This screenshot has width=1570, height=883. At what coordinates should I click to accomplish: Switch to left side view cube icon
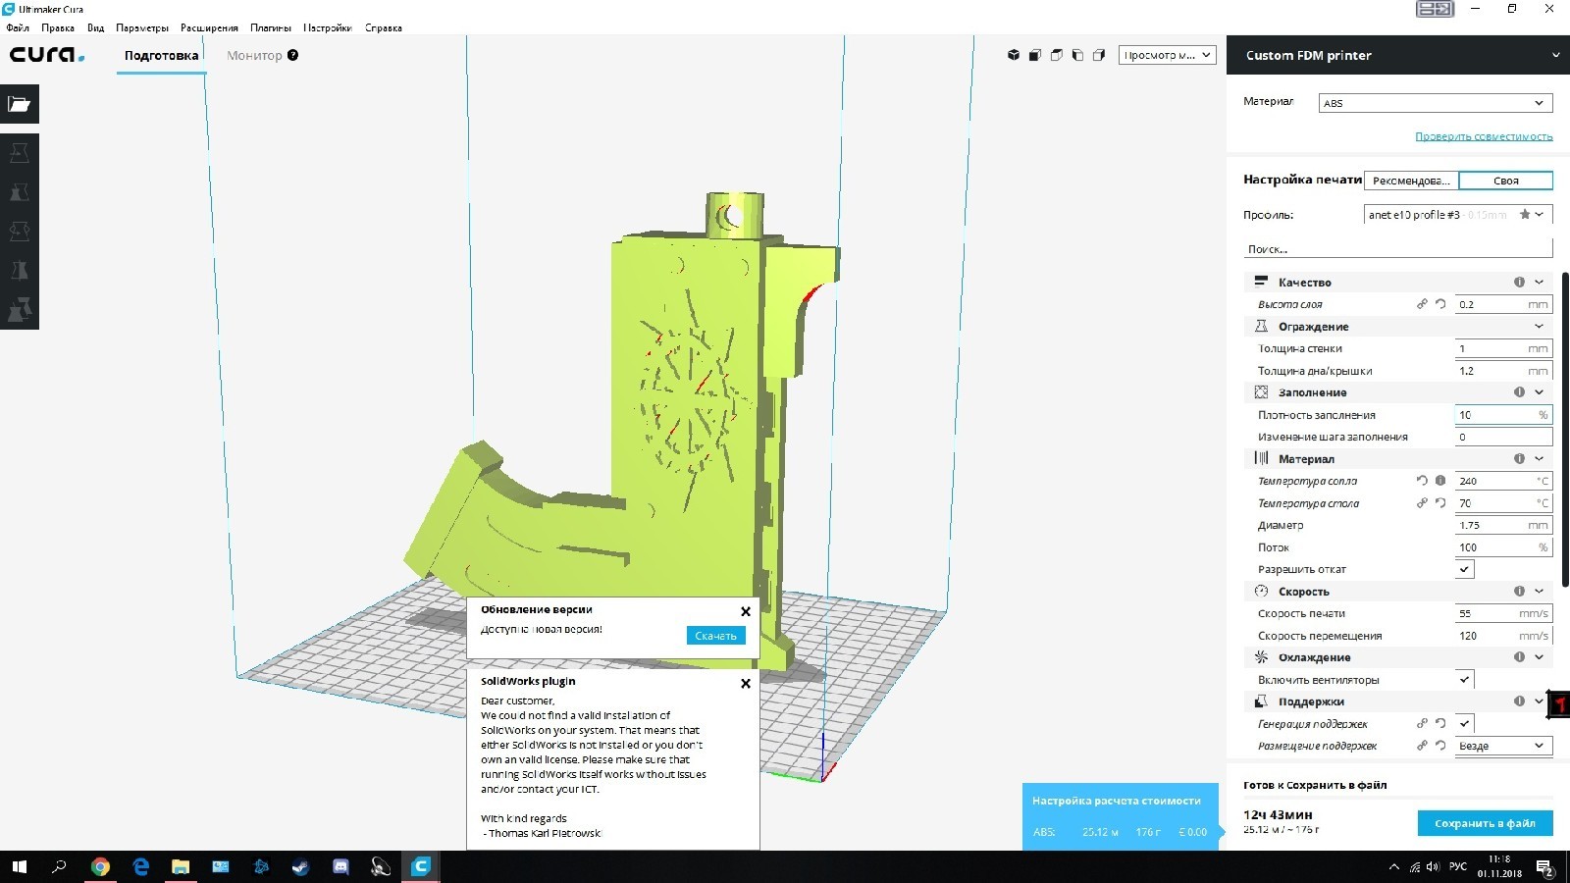1077,55
